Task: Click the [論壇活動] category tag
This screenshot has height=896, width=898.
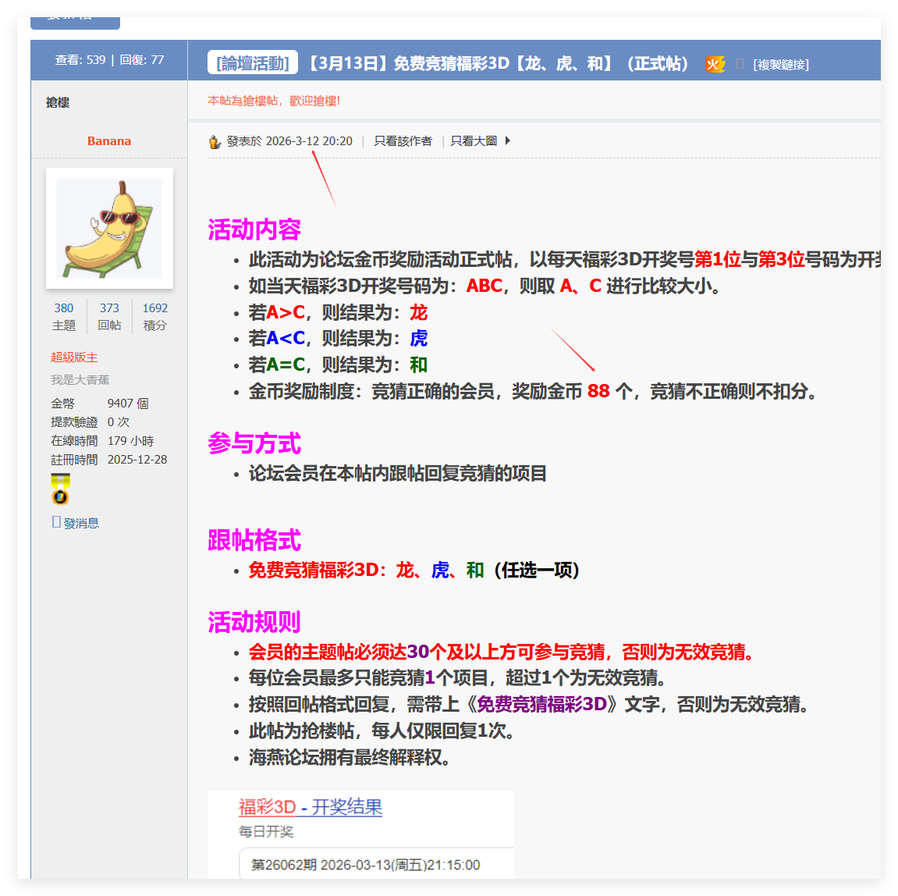Action: click(251, 65)
